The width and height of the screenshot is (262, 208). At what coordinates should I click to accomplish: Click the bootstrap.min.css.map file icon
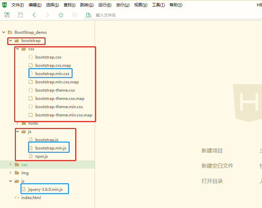click(31, 82)
